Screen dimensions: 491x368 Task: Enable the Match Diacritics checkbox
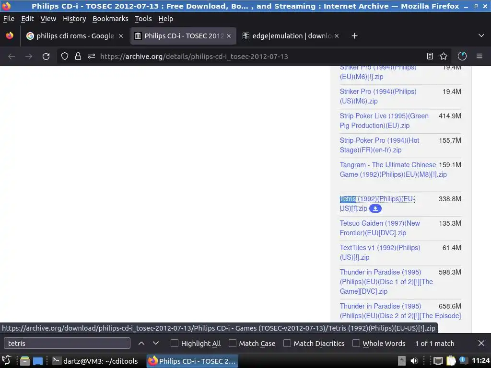287,343
